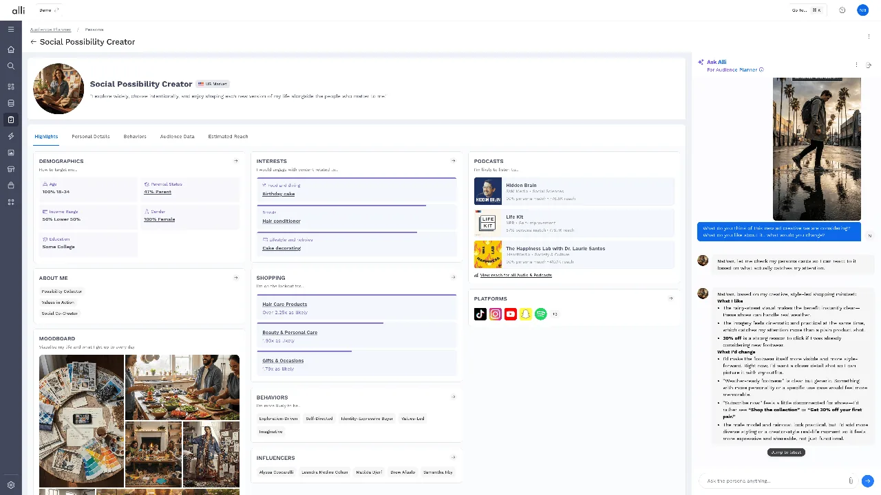Open the search icon in left sidebar
The height and width of the screenshot is (495, 881).
point(10,66)
